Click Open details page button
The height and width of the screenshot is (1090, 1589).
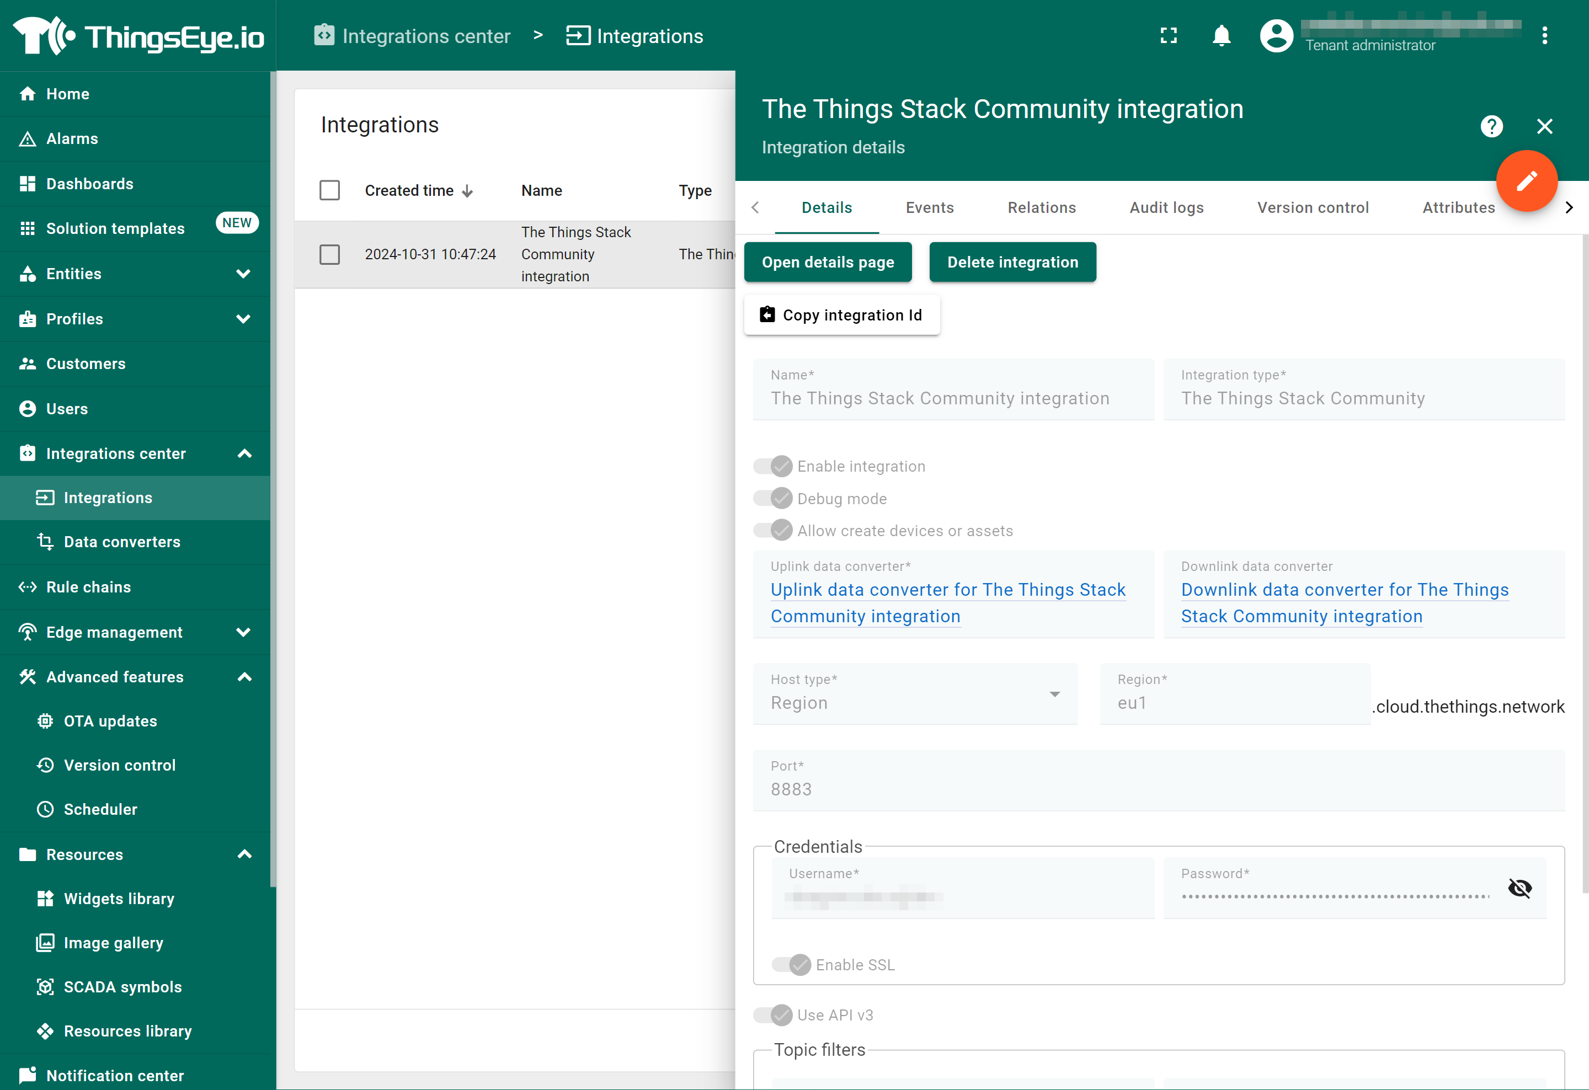pos(827,261)
